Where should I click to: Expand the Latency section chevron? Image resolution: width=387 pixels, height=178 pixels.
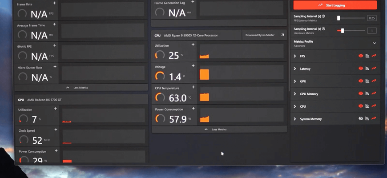(295, 69)
